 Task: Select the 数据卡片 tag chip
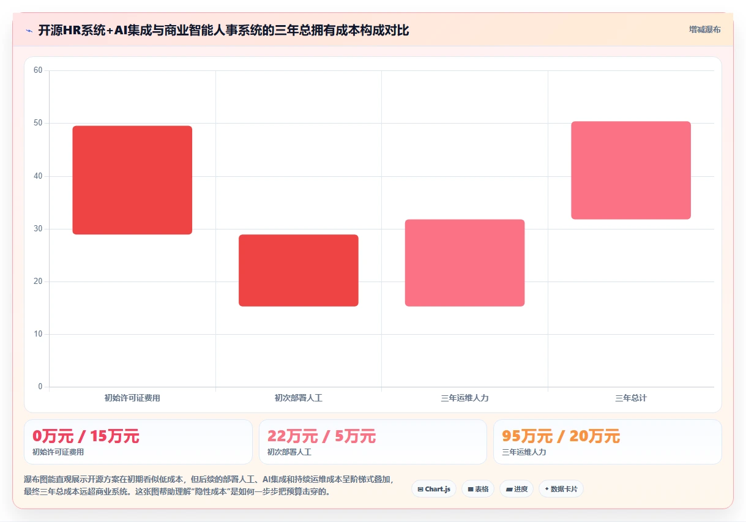[561, 489]
